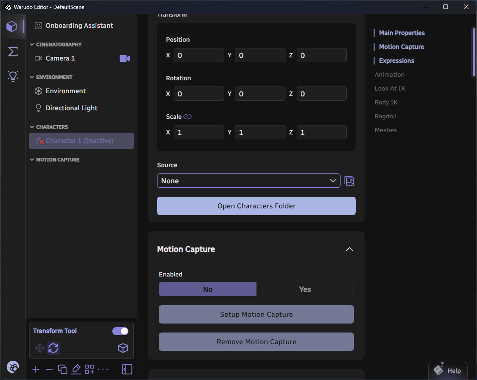Collapse the Motion Capture group in asset list
The height and width of the screenshot is (380, 477).
tap(32, 160)
